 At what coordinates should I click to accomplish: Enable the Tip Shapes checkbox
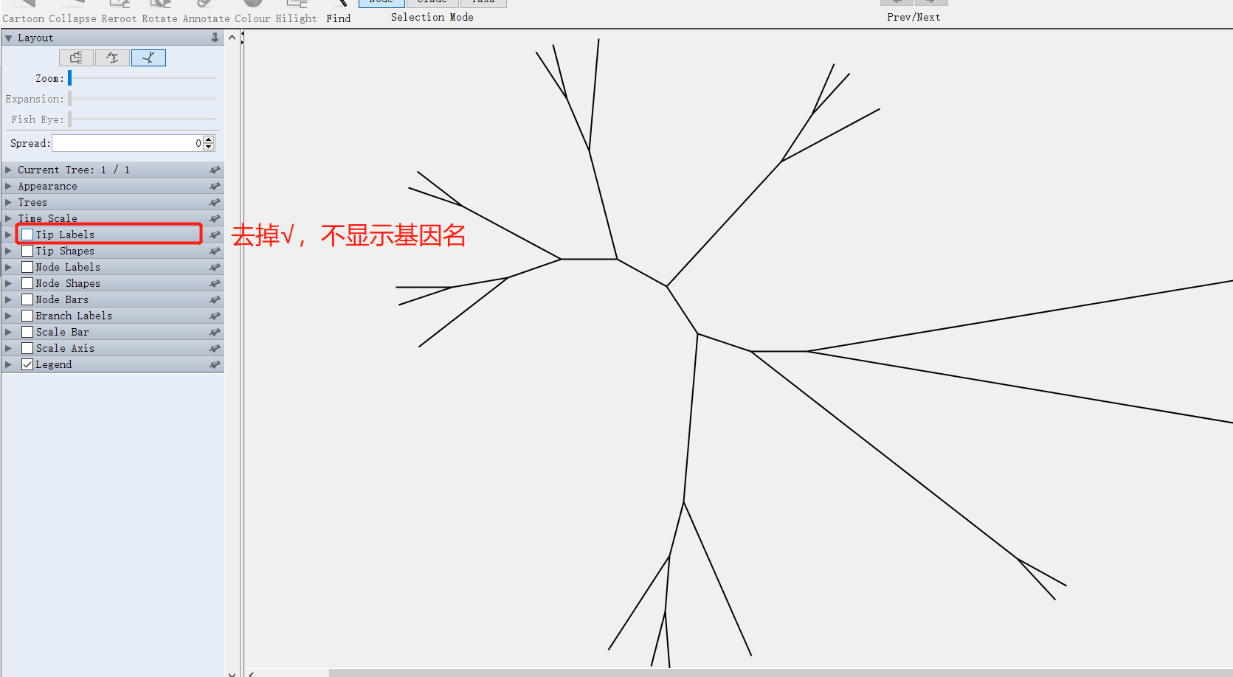[x=27, y=251]
